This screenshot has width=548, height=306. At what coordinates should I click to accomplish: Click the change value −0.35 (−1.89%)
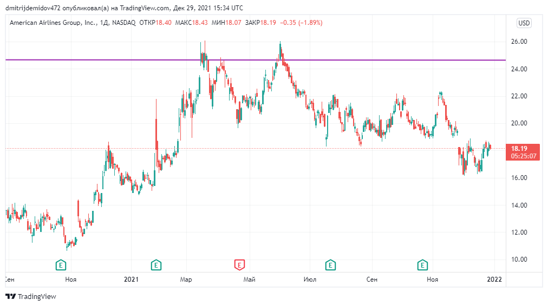(x=301, y=23)
